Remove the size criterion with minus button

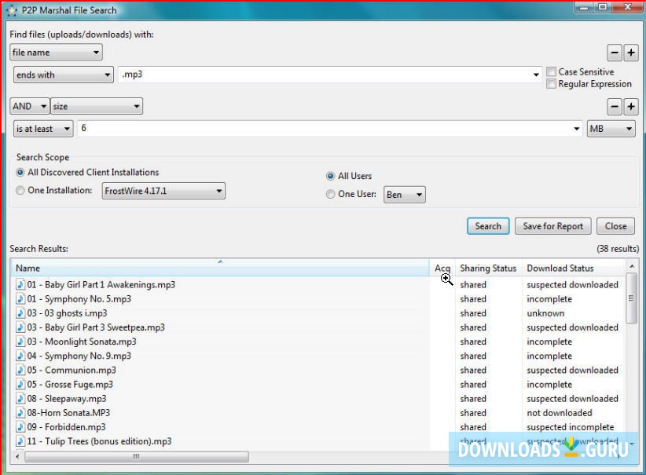(x=615, y=107)
